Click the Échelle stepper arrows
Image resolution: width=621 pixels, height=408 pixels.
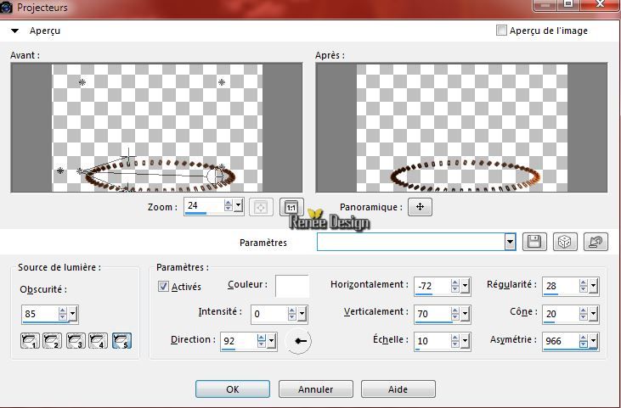[455, 341]
